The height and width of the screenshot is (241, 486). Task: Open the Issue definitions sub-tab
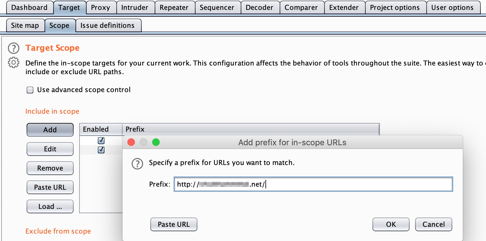(x=107, y=25)
